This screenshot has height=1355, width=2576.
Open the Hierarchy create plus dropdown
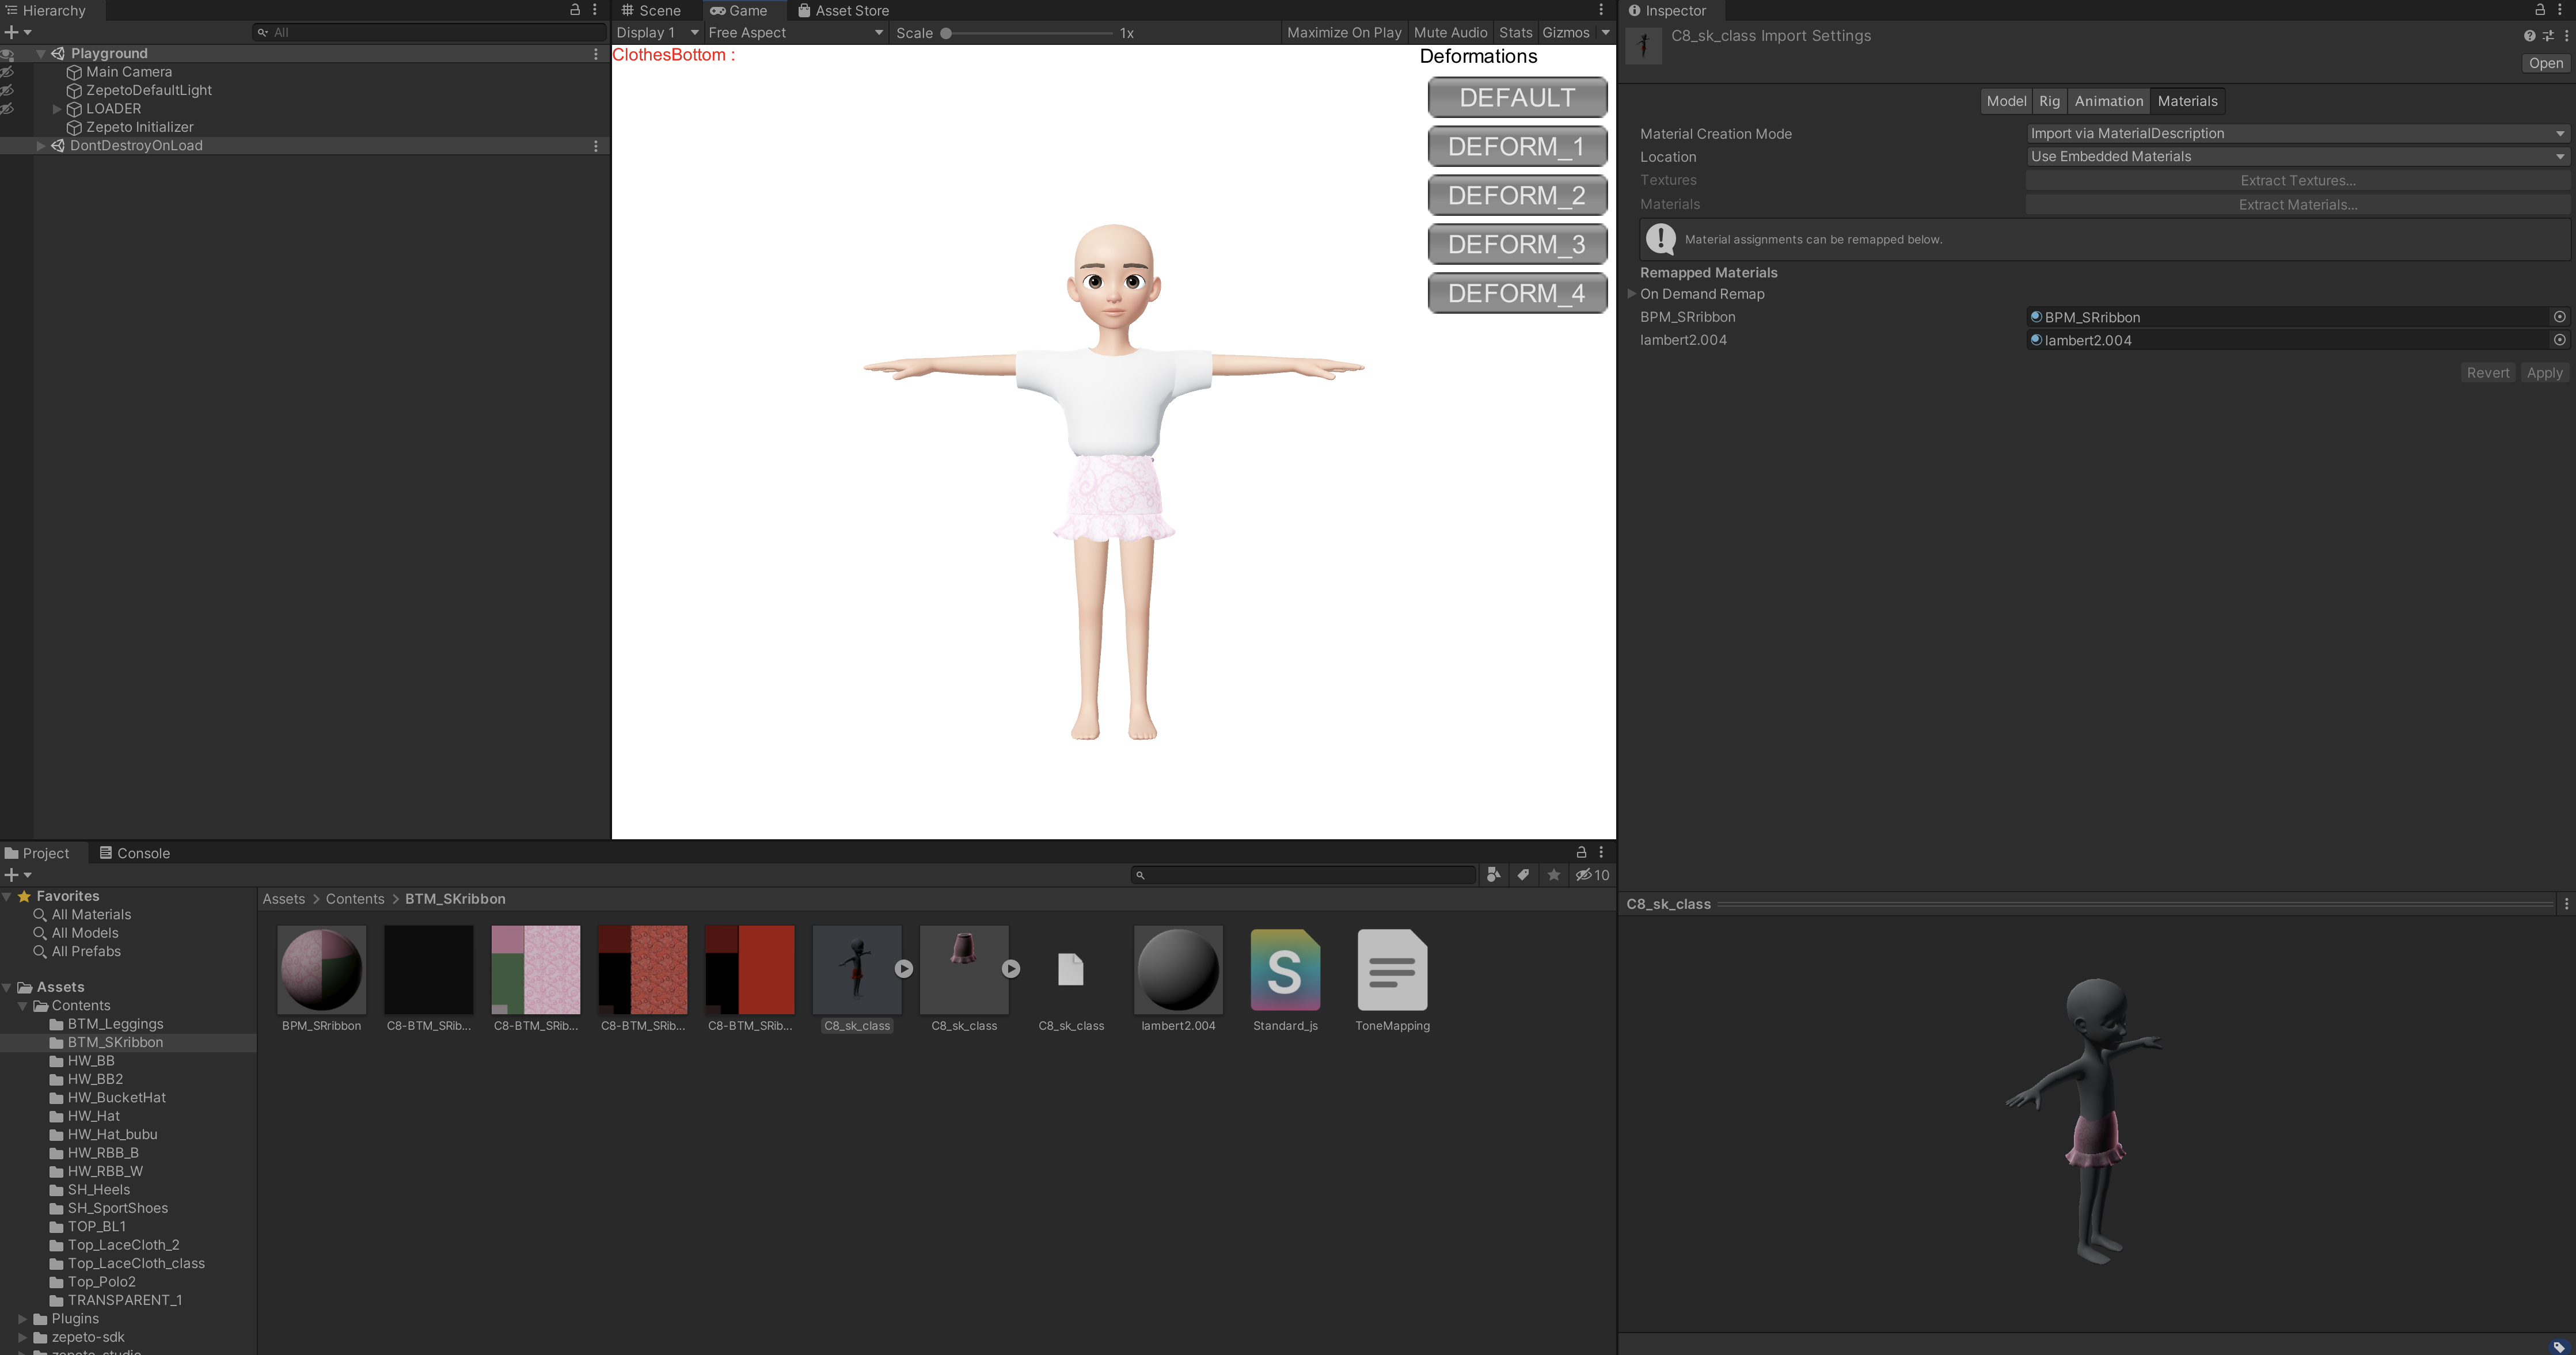[18, 32]
